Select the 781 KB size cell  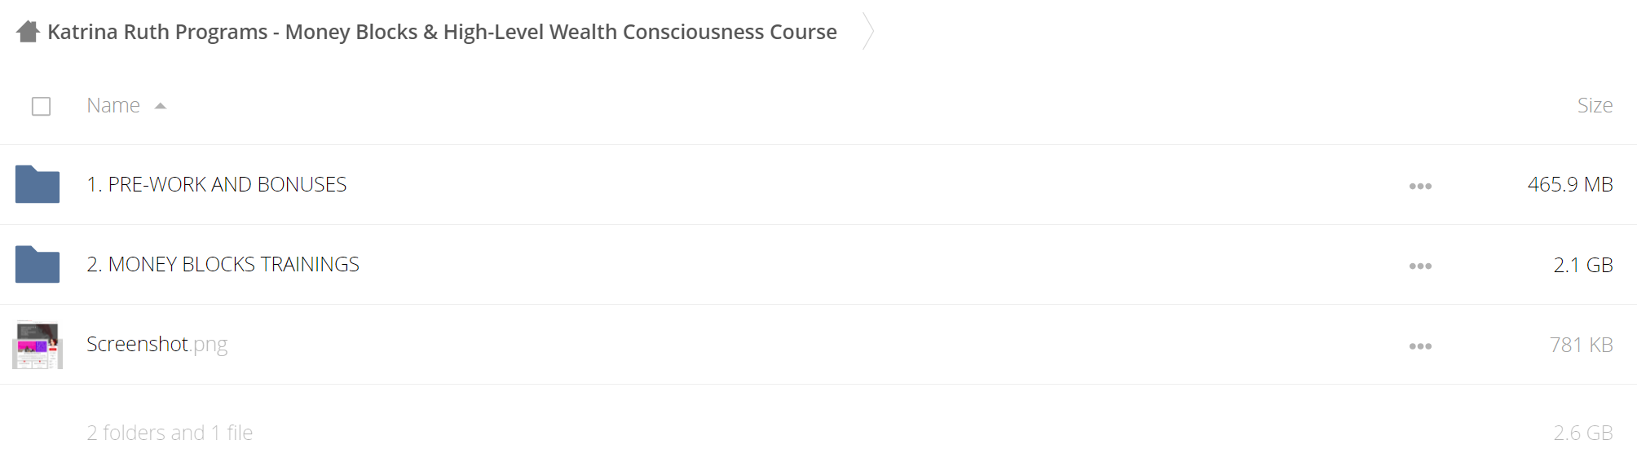[1582, 345]
